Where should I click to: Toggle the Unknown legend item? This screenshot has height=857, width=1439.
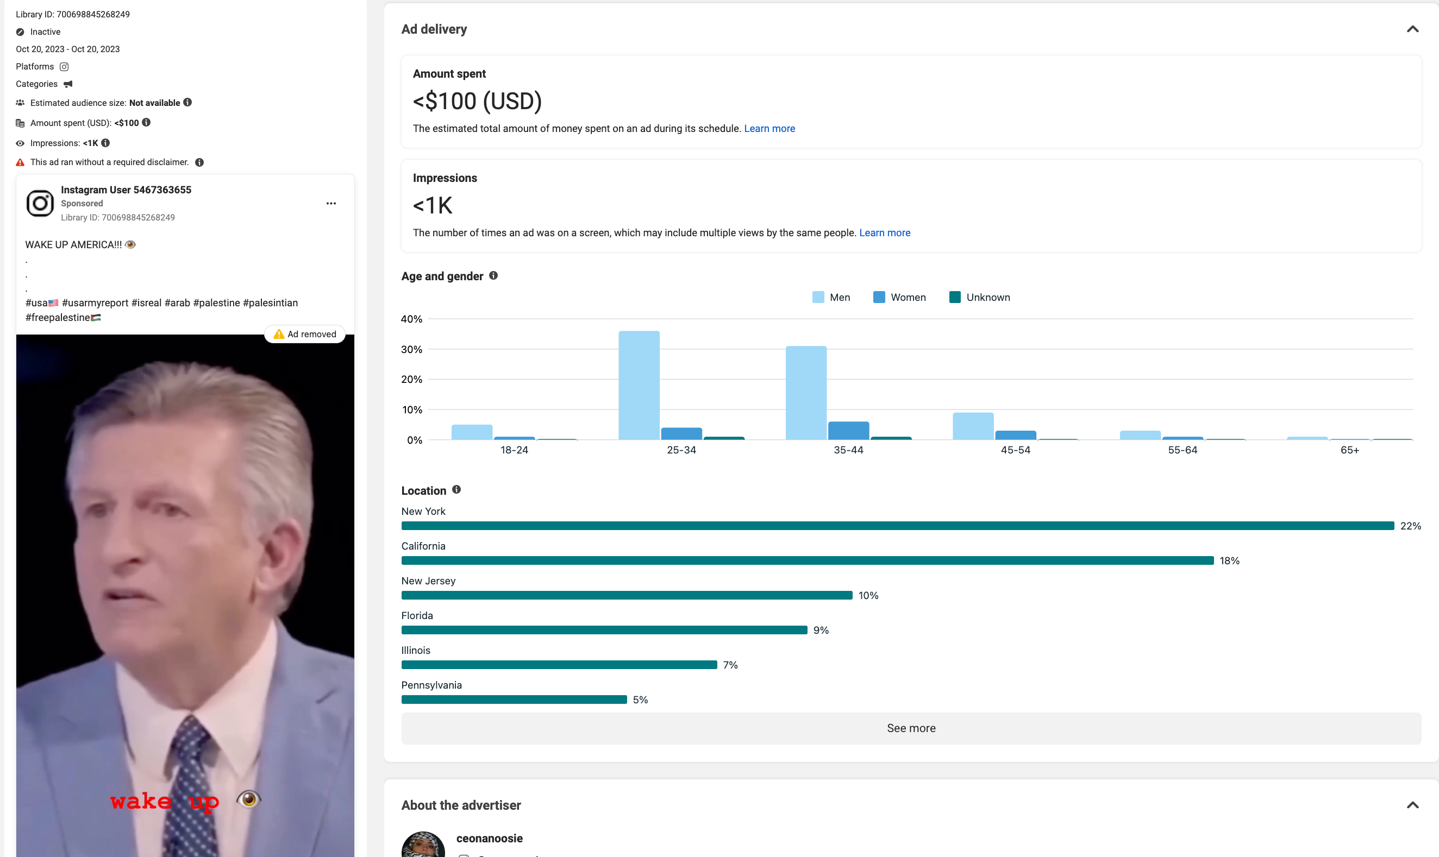click(979, 298)
